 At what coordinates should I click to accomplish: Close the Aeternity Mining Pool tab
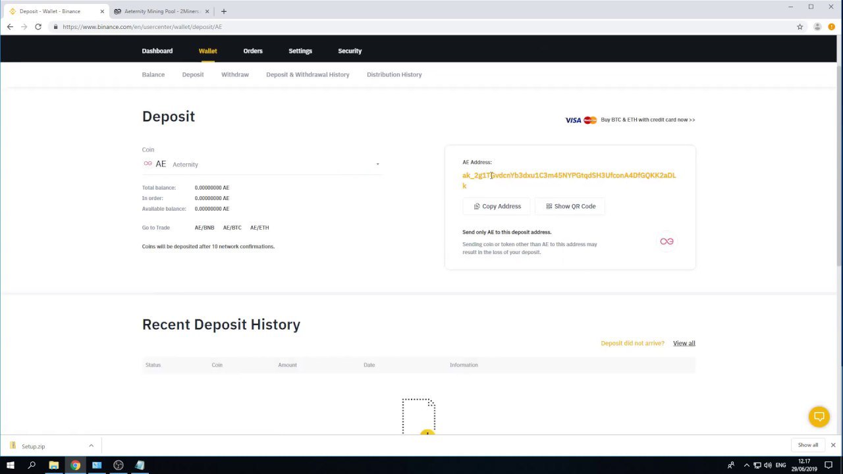(x=207, y=11)
